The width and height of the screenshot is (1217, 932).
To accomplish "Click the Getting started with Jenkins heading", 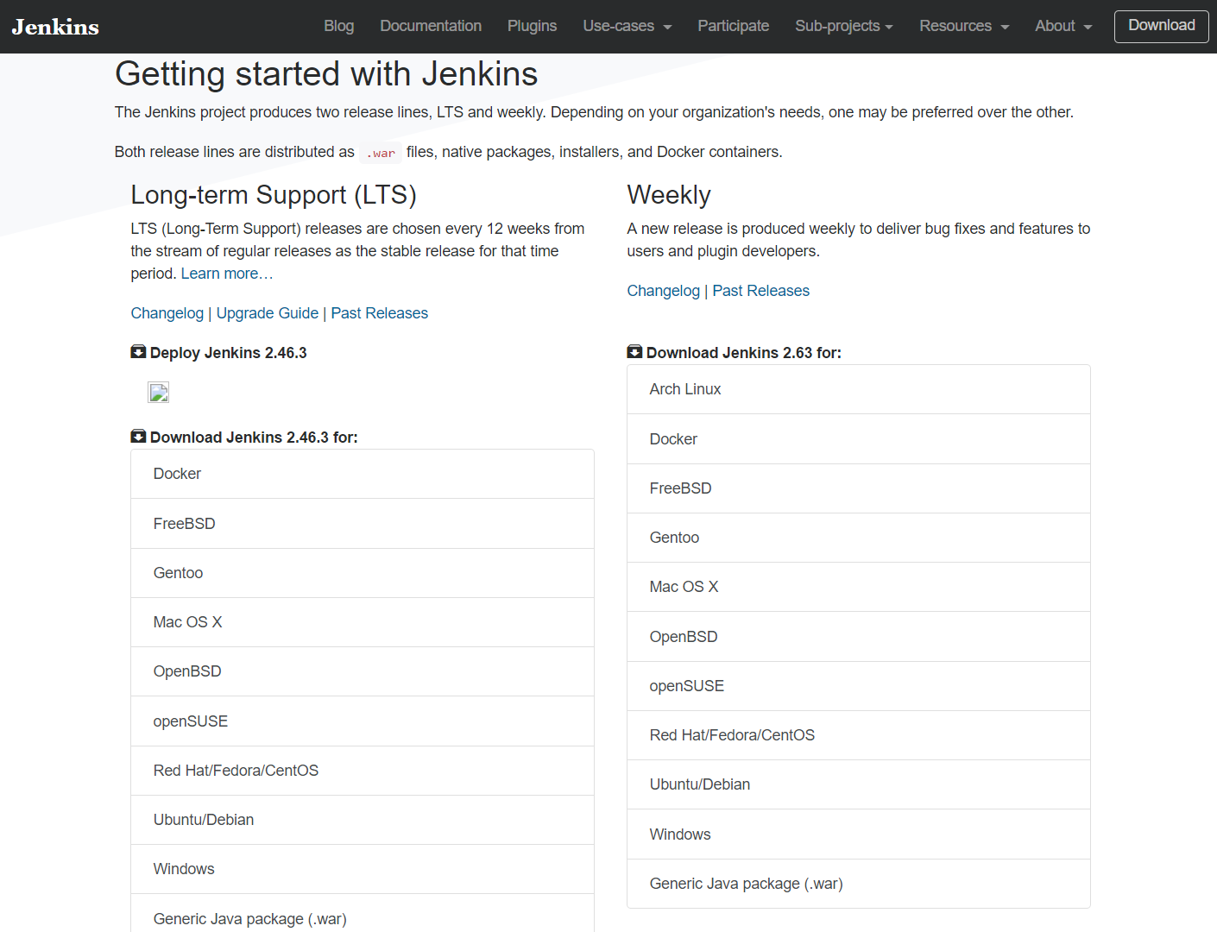I will pyautogui.click(x=326, y=74).
